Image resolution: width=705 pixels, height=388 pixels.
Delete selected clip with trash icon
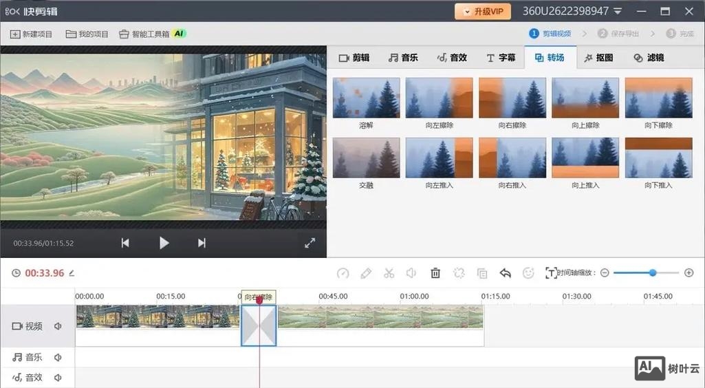click(435, 273)
